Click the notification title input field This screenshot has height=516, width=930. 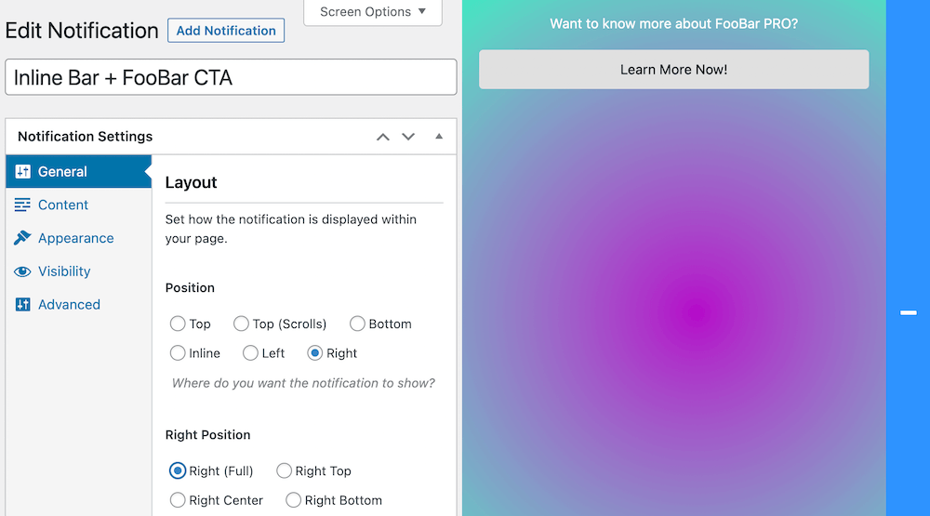(231, 77)
